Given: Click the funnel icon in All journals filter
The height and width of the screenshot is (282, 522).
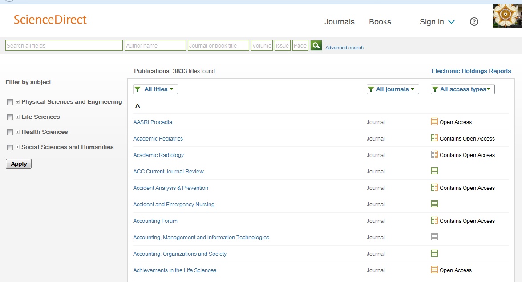Looking at the screenshot, I should tap(371, 89).
